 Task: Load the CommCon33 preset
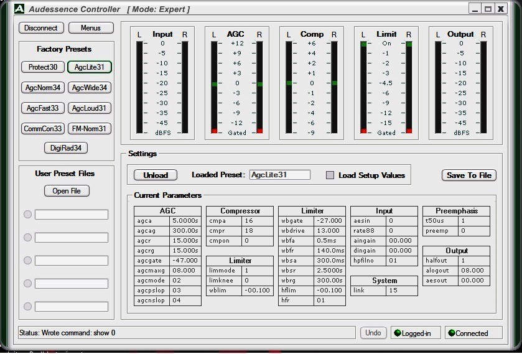pyautogui.click(x=42, y=129)
